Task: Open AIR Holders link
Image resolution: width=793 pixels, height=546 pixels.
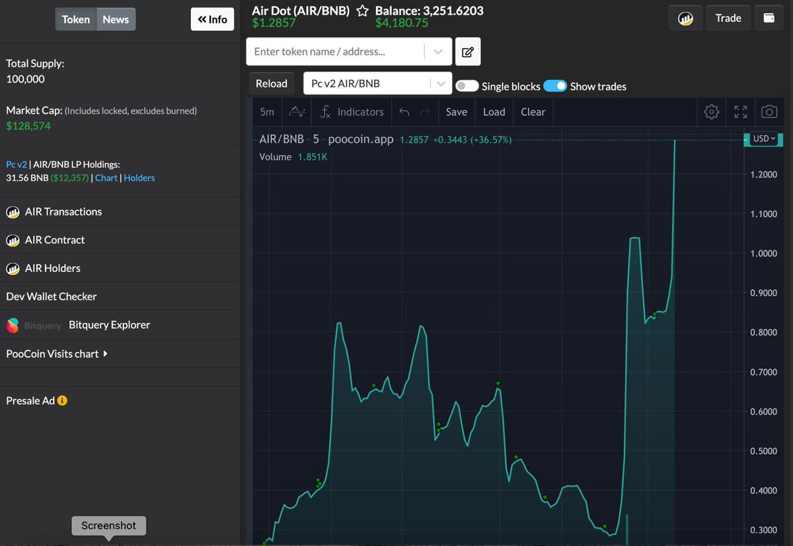Action: 53,269
